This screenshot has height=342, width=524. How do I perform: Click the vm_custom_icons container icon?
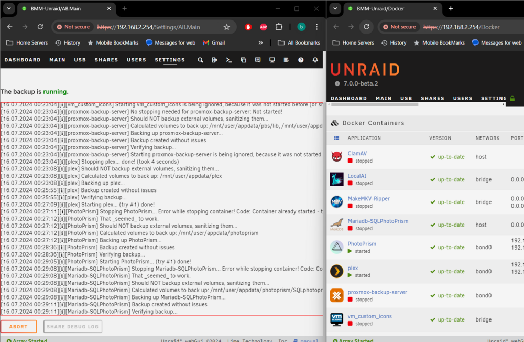coord(336,319)
